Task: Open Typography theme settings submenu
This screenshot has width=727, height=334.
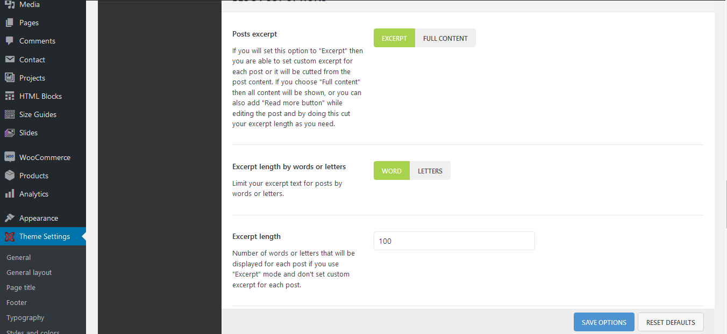Action: 25,317
